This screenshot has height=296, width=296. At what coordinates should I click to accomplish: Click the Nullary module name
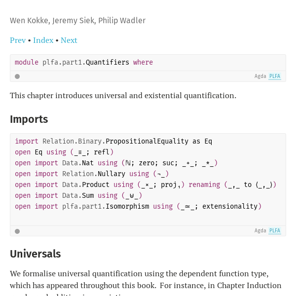tap(111, 174)
